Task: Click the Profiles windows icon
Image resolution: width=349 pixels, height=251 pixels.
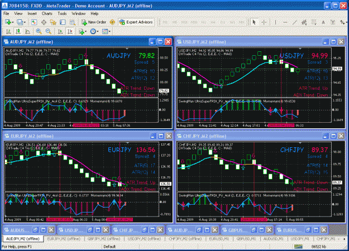Action: 20,22
